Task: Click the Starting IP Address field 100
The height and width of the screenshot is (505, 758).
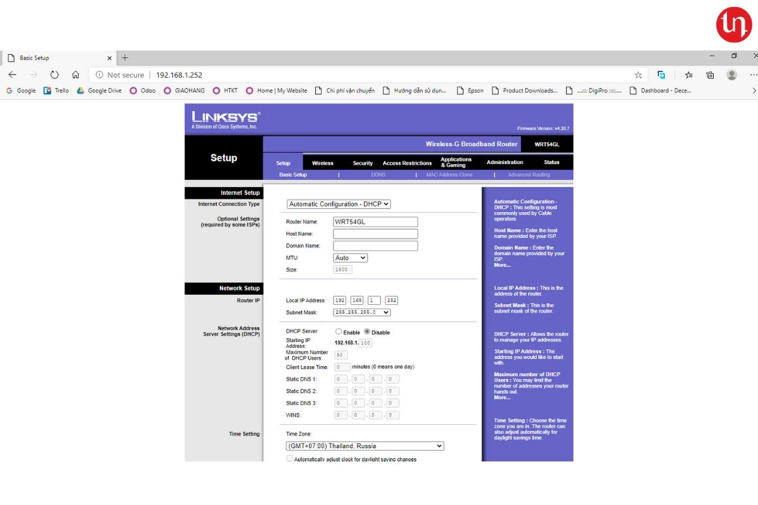Action: click(x=366, y=343)
